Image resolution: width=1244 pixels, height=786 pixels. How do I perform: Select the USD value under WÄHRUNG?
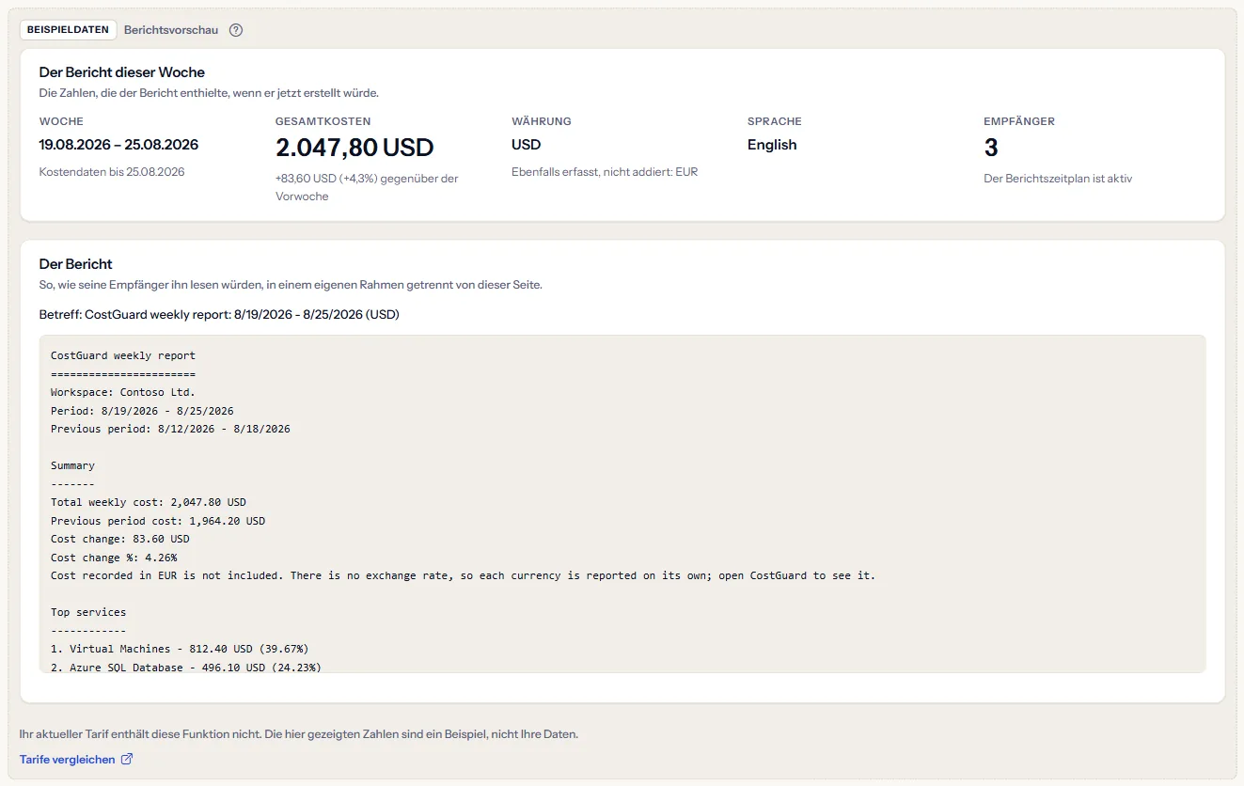click(527, 145)
